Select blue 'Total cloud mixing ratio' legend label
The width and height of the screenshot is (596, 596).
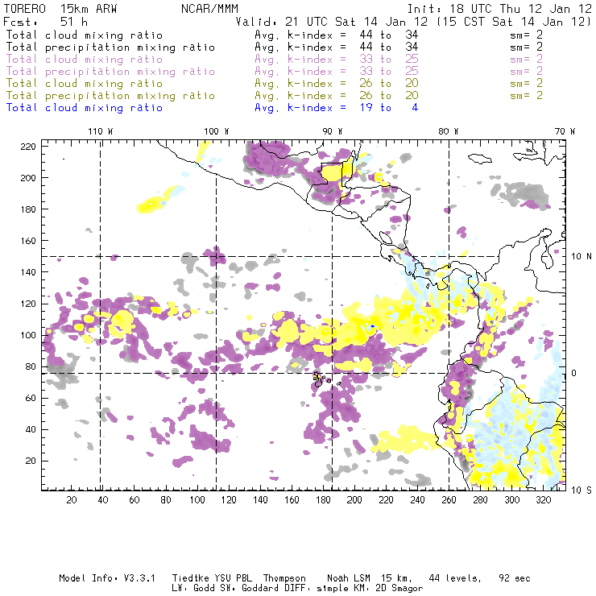85,108
